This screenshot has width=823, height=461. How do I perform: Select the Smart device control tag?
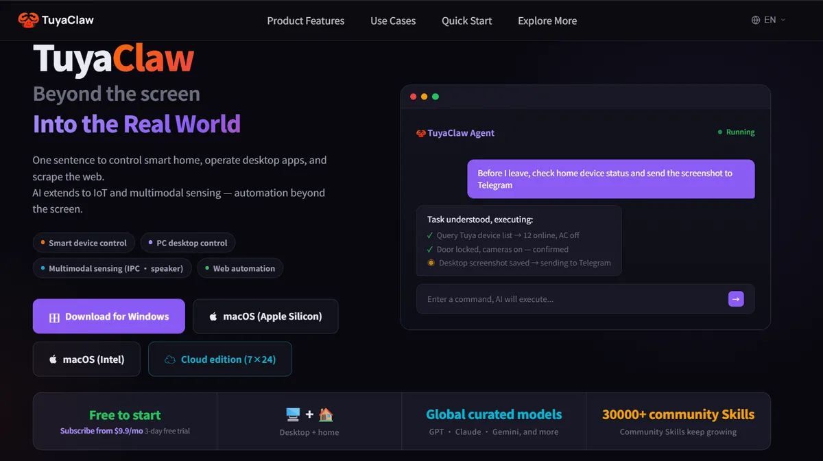click(83, 243)
